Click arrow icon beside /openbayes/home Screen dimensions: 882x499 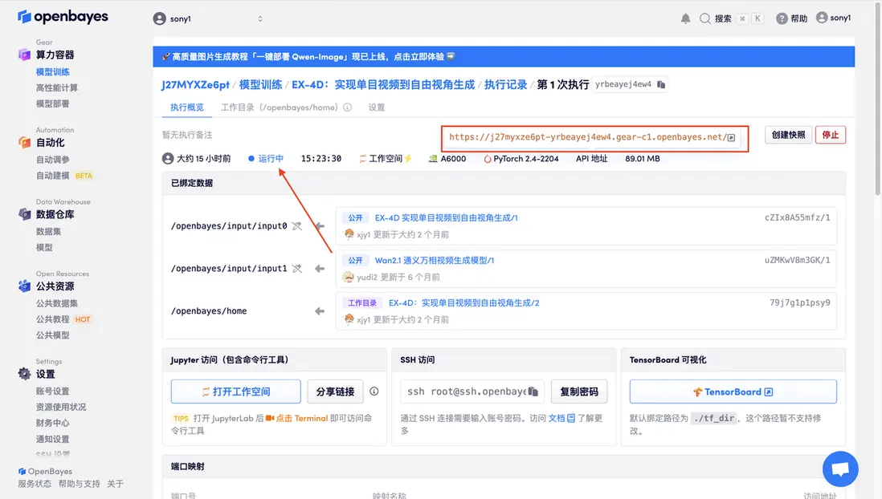(x=320, y=311)
